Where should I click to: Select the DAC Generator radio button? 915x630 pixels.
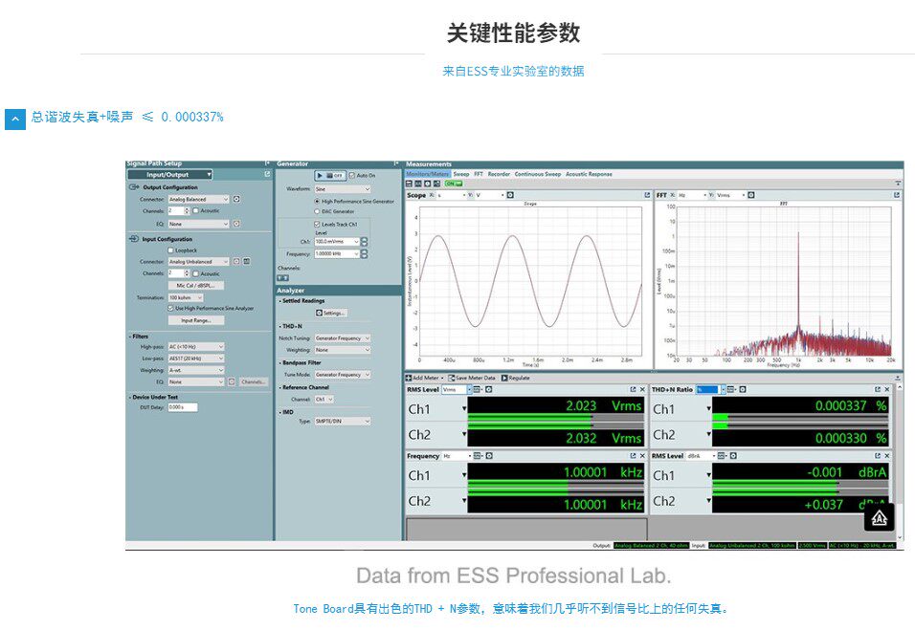(x=318, y=211)
